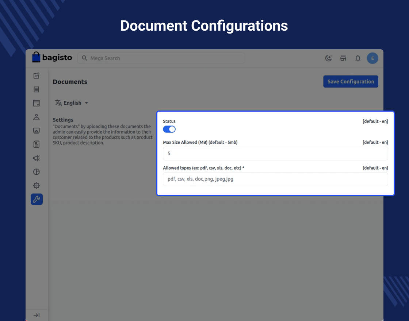Click the Documents page heading
Viewport: 409px width, 321px height.
click(70, 82)
